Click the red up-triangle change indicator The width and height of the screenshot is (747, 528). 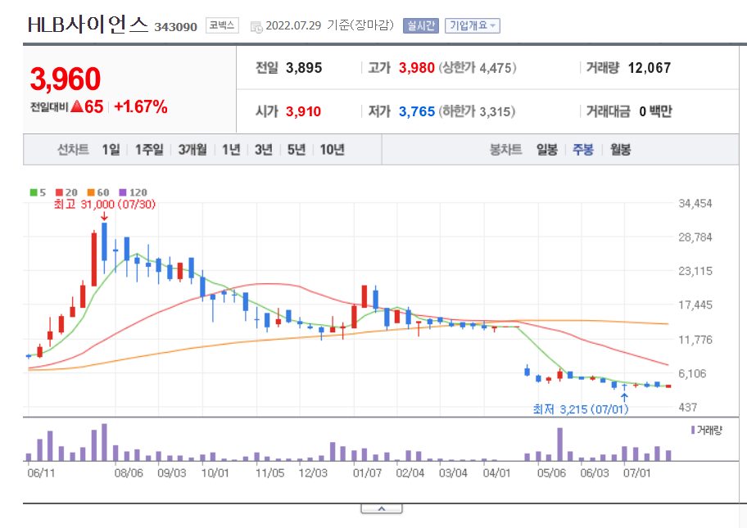coord(77,106)
